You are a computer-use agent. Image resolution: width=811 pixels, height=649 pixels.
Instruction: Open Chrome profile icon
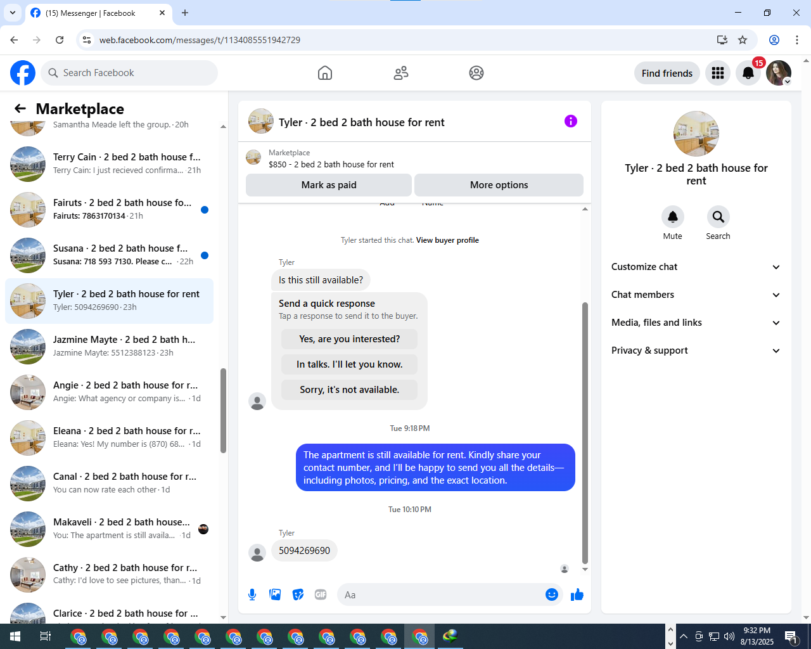pyautogui.click(x=774, y=40)
